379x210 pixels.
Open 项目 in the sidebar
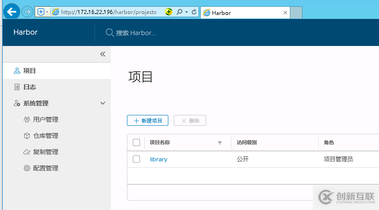click(57, 71)
